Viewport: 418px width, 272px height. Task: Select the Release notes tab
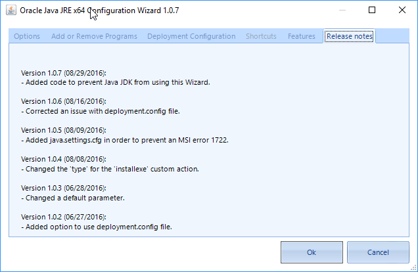click(350, 36)
